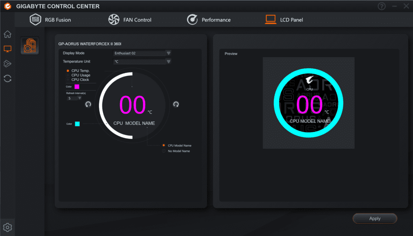Select the CPU Clock option
The image size is (413, 236).
click(x=78, y=80)
